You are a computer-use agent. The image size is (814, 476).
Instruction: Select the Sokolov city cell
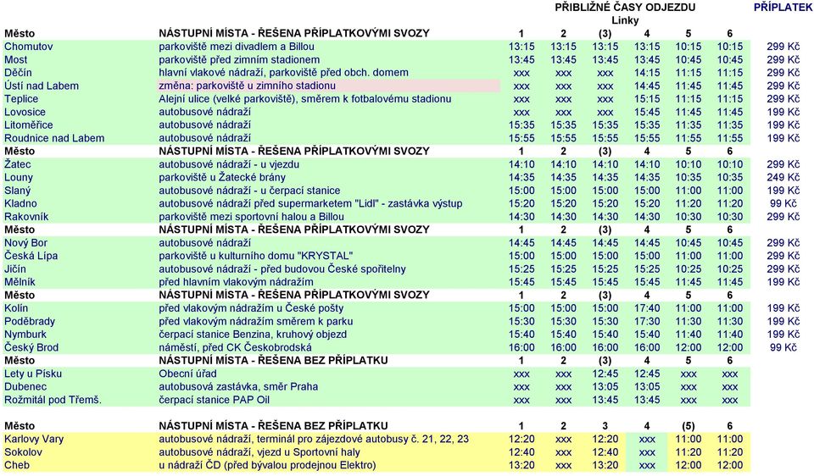tap(24, 452)
